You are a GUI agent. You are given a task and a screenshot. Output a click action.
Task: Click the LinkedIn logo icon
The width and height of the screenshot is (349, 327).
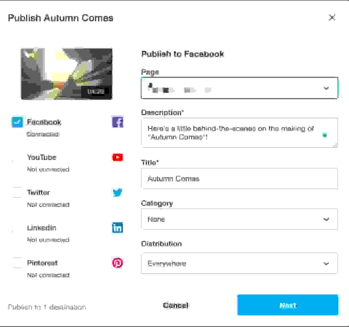(x=117, y=228)
